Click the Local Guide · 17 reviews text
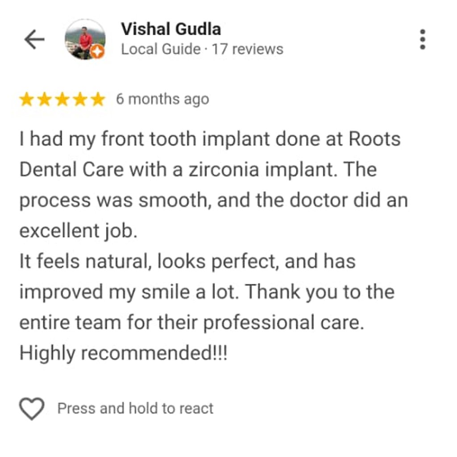This screenshot has height=457, width=457. (x=202, y=49)
